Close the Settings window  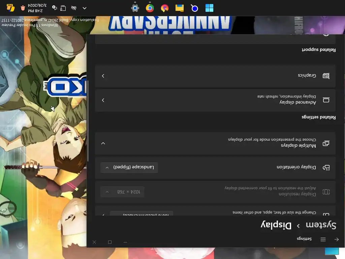point(94,242)
